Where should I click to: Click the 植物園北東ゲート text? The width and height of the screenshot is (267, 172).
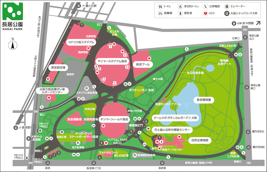click(x=224, y=62)
